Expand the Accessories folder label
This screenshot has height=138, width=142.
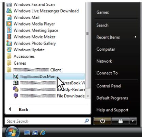24,56
